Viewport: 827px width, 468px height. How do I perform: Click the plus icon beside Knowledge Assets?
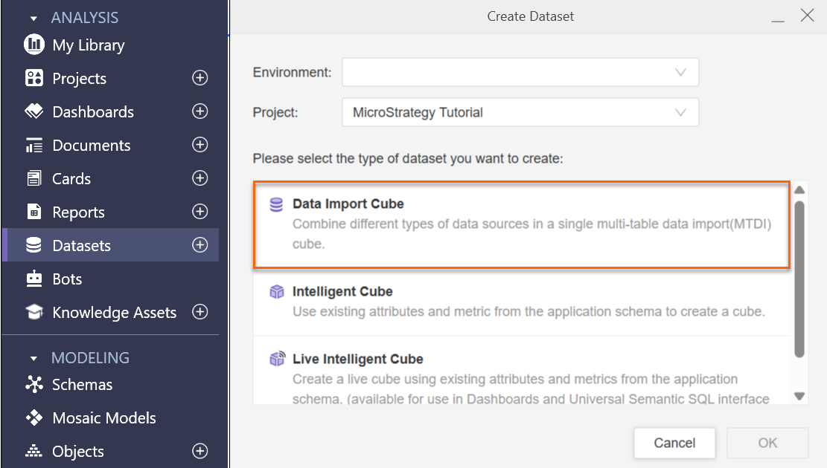pos(199,312)
